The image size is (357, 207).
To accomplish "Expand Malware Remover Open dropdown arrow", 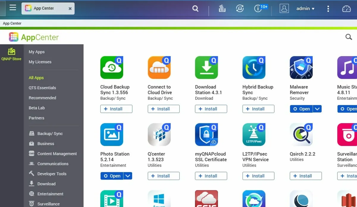I will tap(317, 109).
